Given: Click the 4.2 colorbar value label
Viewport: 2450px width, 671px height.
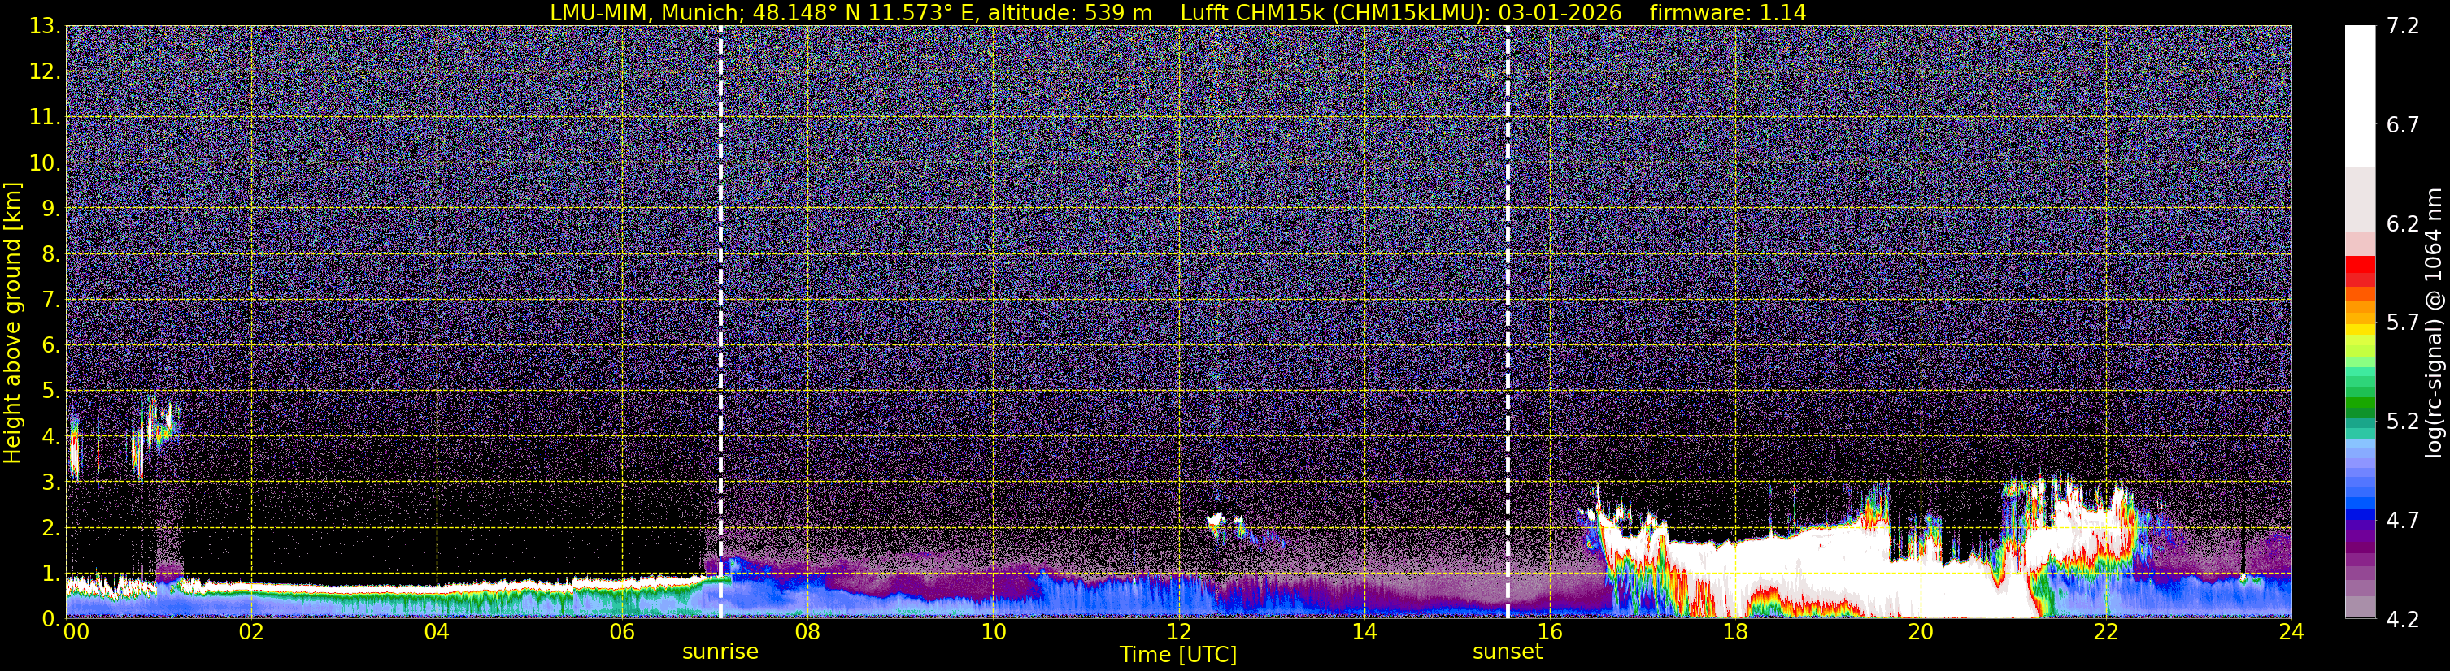Looking at the screenshot, I should click(2403, 619).
